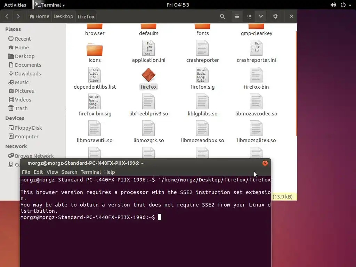Open view options dropdown arrow
Viewport: 356px width, 267px height.
click(261, 16)
